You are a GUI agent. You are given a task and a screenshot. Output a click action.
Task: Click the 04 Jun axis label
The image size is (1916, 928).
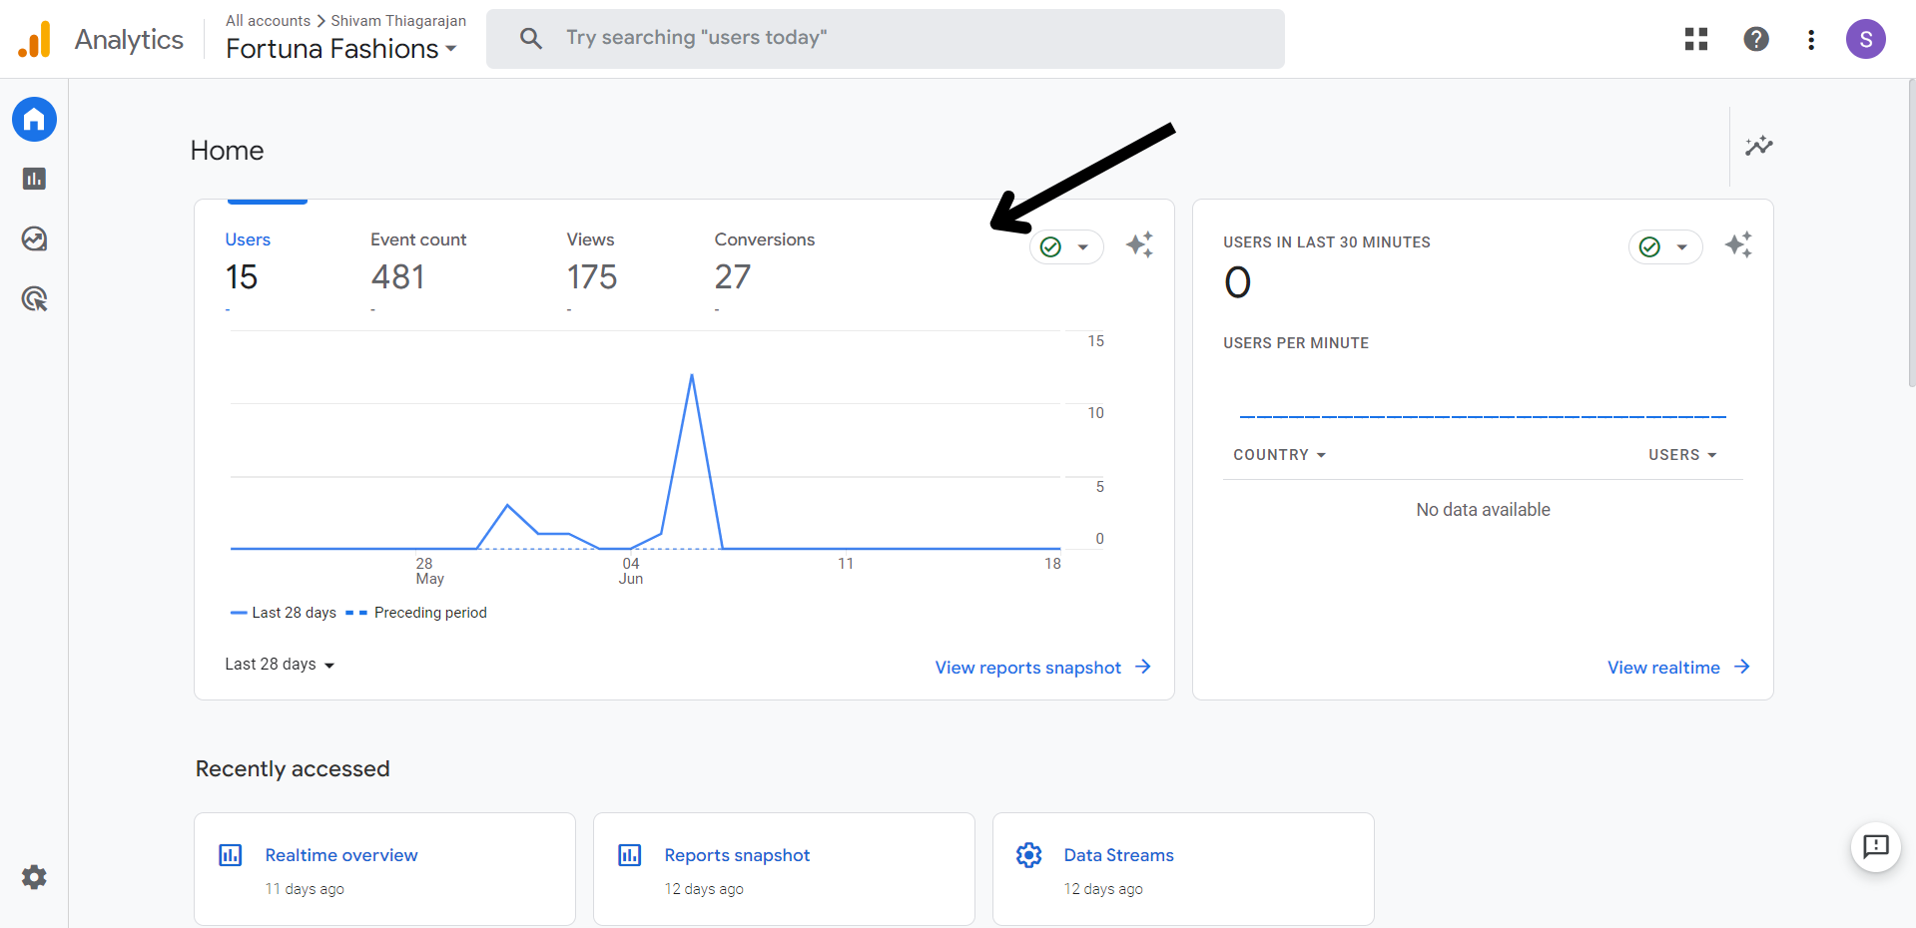631,571
